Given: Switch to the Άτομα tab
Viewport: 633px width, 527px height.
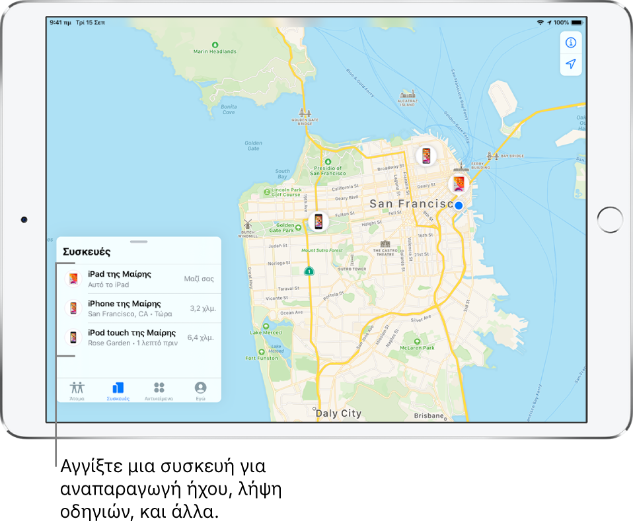Looking at the screenshot, I should click(77, 391).
